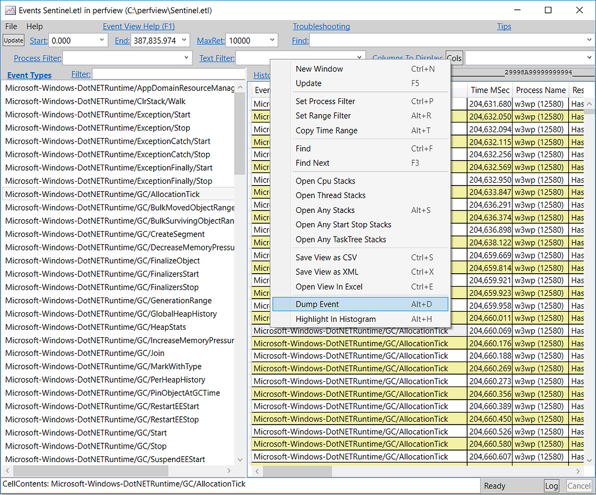Viewport: 596px width, 495px height.
Task: Expand the MaxRet dropdown
Action: (x=272, y=40)
